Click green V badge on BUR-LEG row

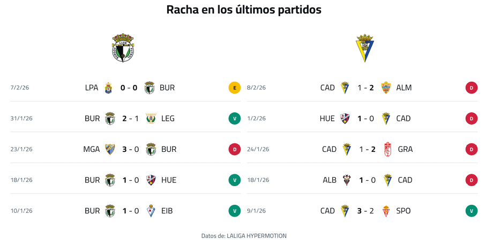click(x=234, y=119)
